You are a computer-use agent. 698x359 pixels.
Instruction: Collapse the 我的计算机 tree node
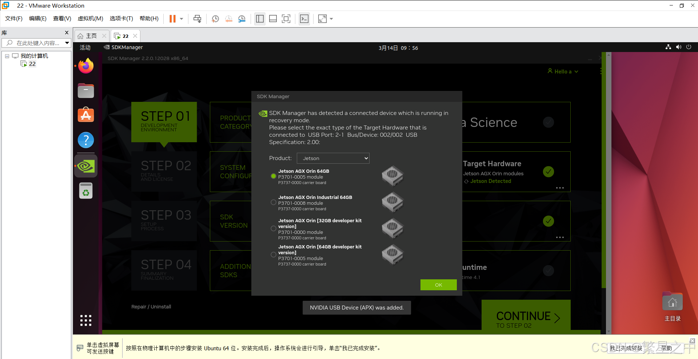coord(7,56)
